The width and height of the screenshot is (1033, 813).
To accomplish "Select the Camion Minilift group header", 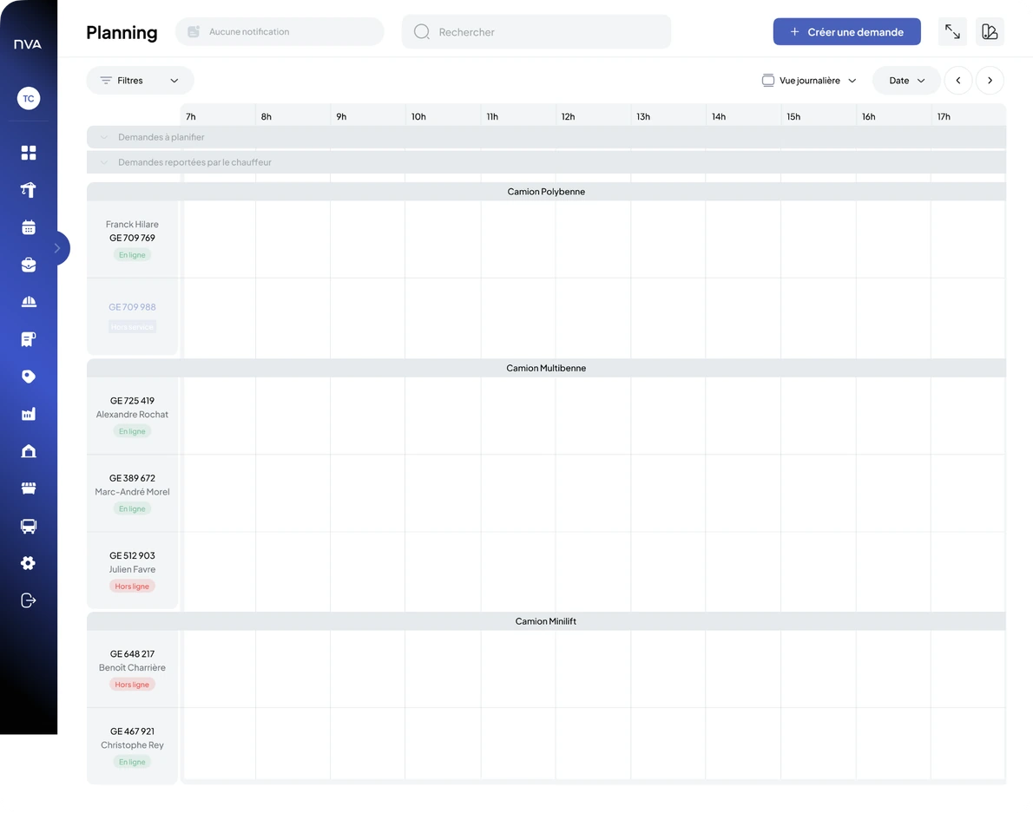I will (546, 621).
